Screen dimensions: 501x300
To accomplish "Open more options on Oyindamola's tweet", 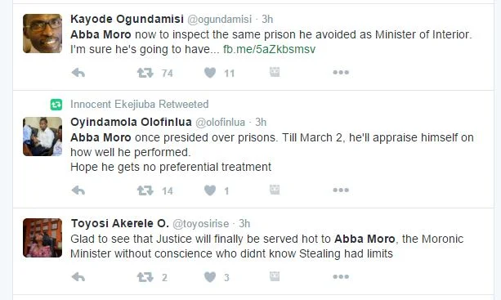I will pos(341,190).
